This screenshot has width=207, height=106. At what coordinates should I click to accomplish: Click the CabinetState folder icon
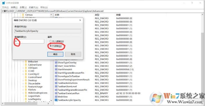26,65
